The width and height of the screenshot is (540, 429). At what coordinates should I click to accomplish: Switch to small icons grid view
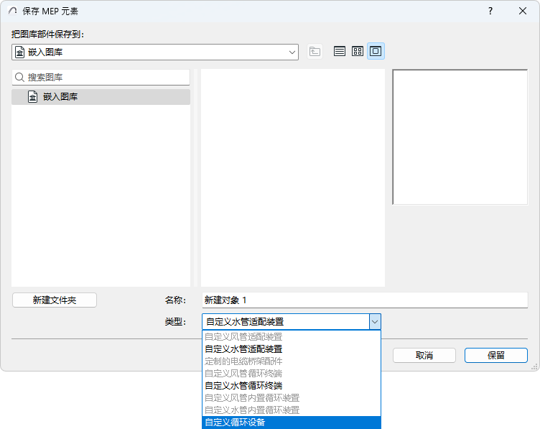[358, 52]
